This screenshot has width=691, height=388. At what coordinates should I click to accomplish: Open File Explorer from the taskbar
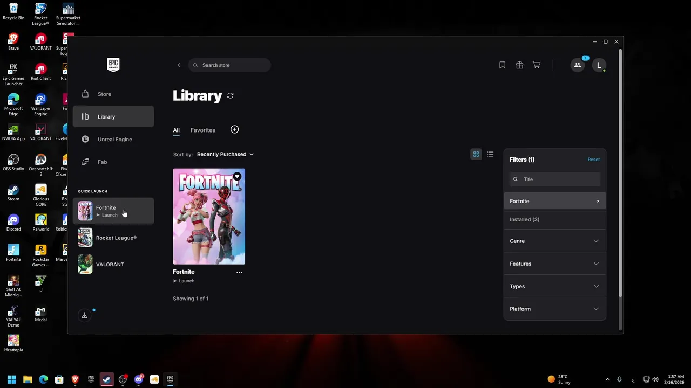point(28,379)
